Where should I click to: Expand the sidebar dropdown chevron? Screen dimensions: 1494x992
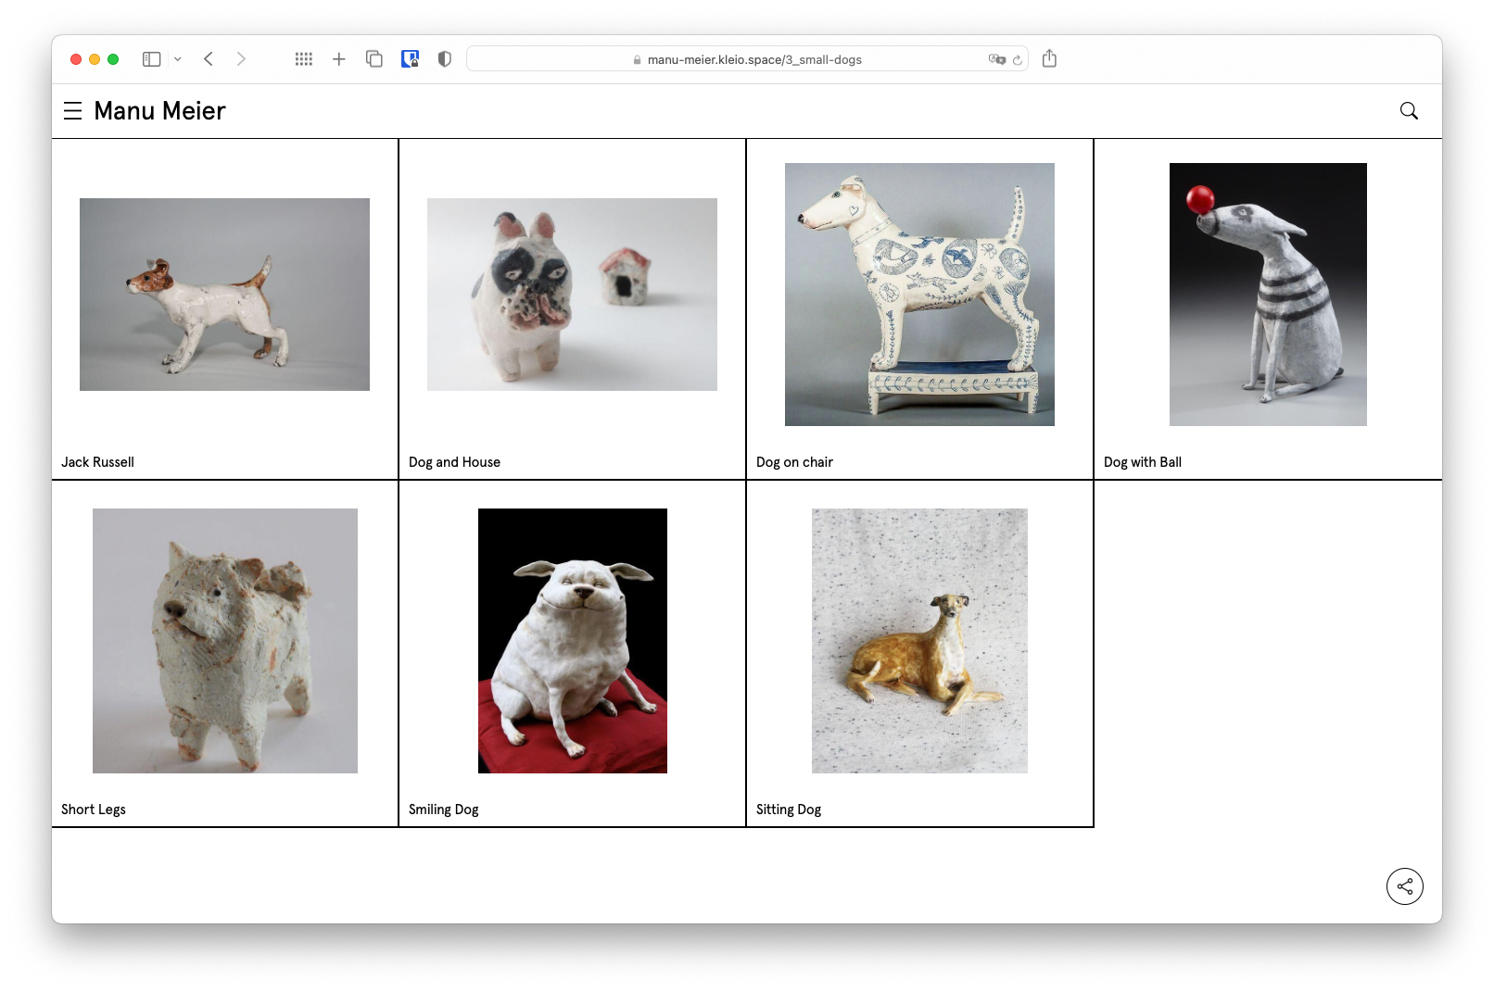tap(178, 59)
